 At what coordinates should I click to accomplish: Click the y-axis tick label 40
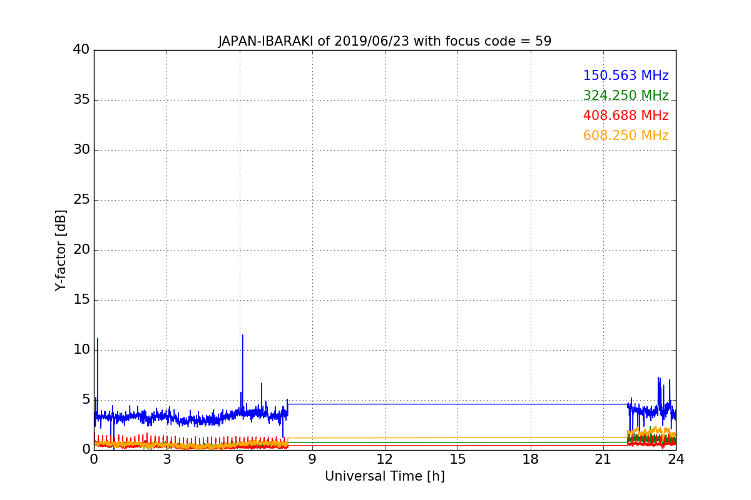(x=81, y=49)
